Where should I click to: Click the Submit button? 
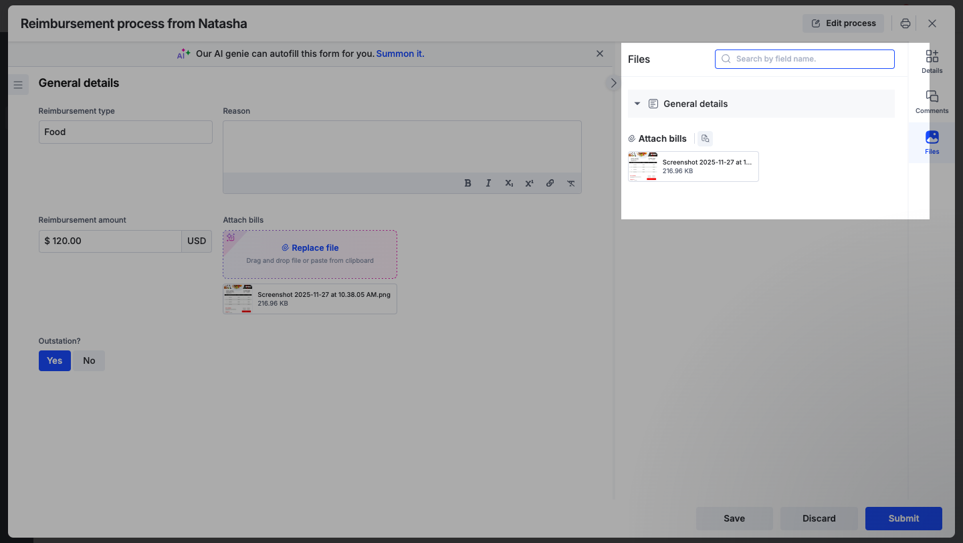pyautogui.click(x=903, y=518)
